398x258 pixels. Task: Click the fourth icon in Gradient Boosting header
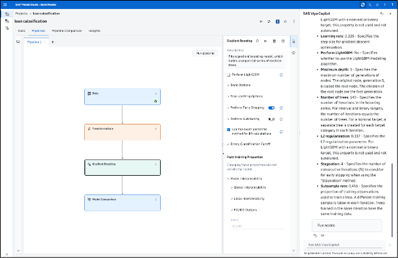coord(283,41)
